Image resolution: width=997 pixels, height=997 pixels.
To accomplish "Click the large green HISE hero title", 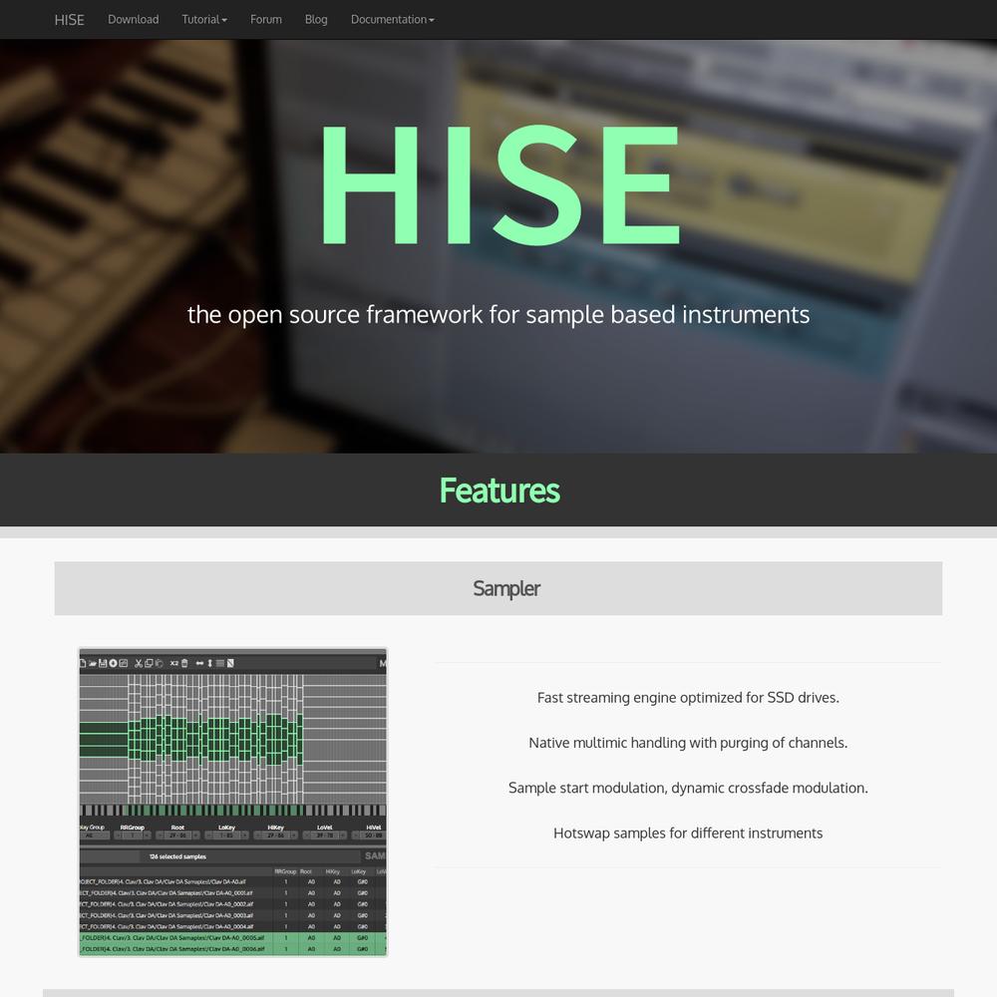I will click(x=500, y=185).
